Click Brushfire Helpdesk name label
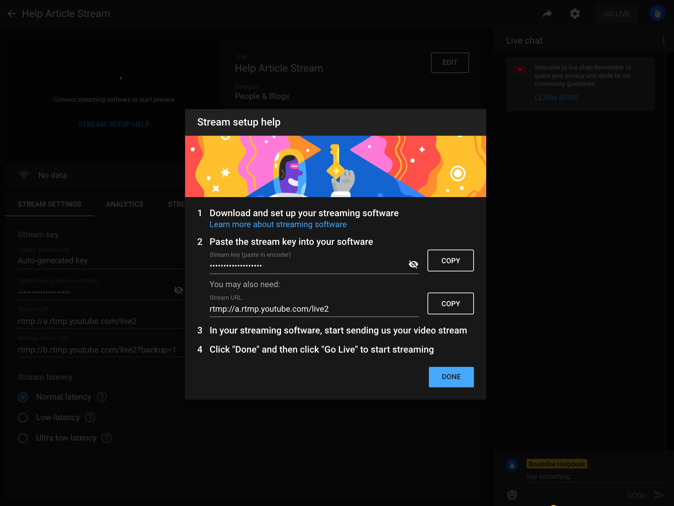 (x=557, y=464)
